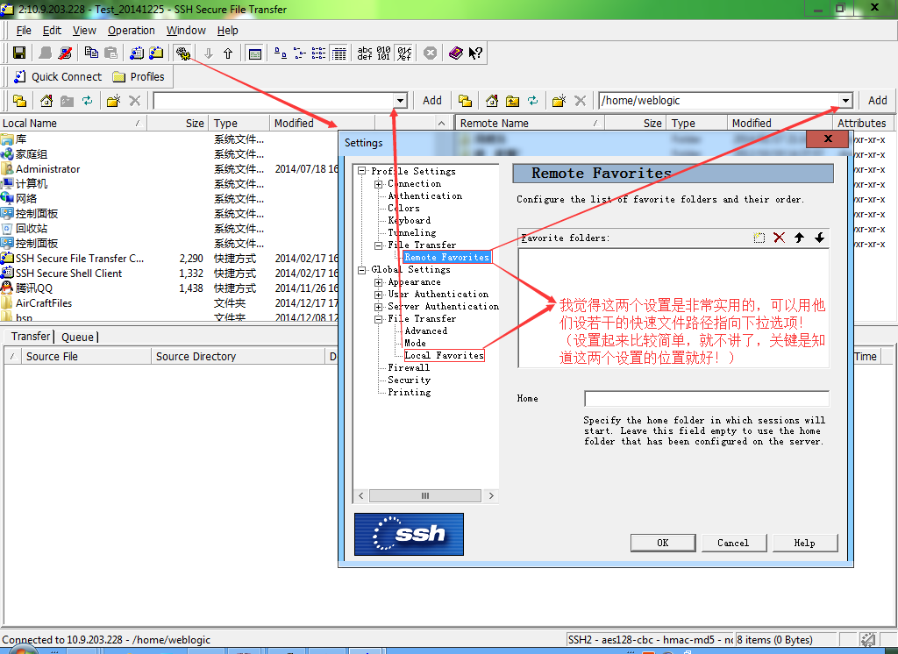Open the View menu

click(x=84, y=31)
